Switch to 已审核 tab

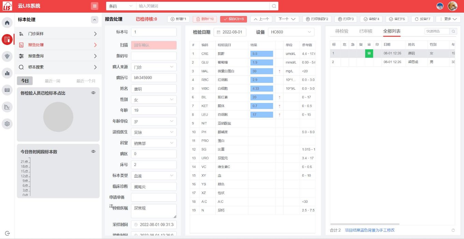(366, 31)
